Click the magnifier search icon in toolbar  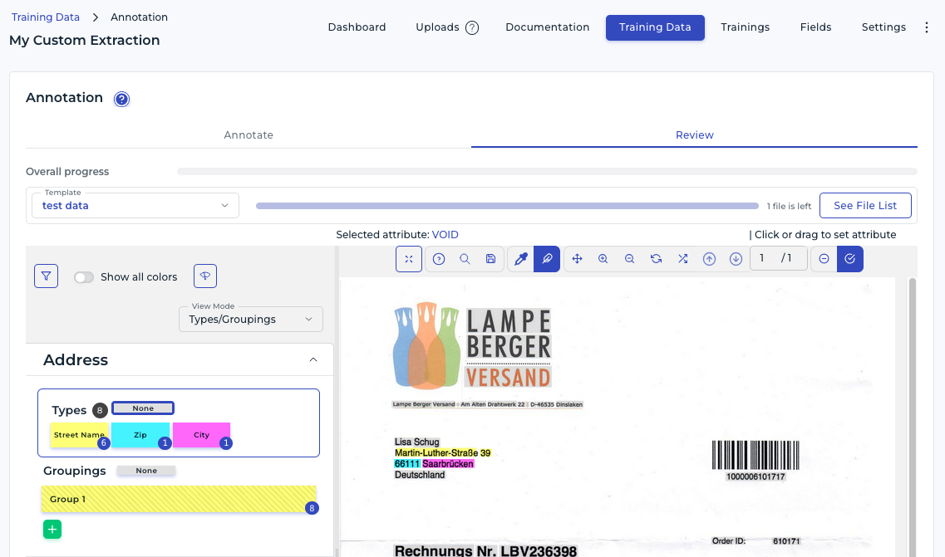465,259
